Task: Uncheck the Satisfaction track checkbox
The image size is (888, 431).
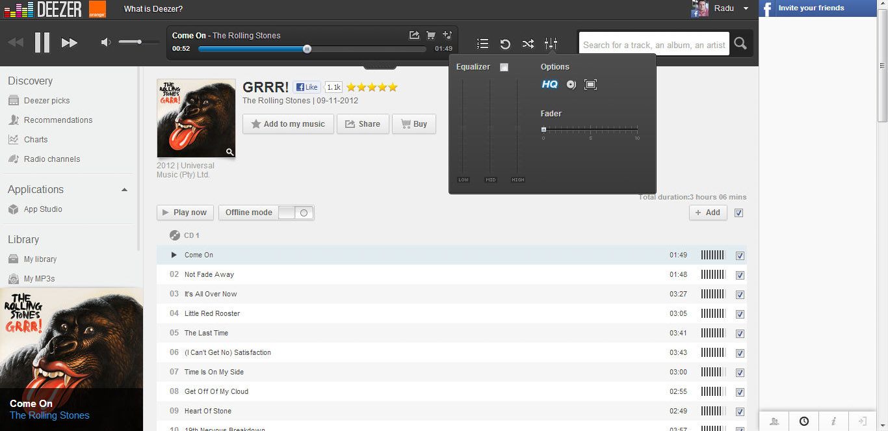Action: pos(739,353)
